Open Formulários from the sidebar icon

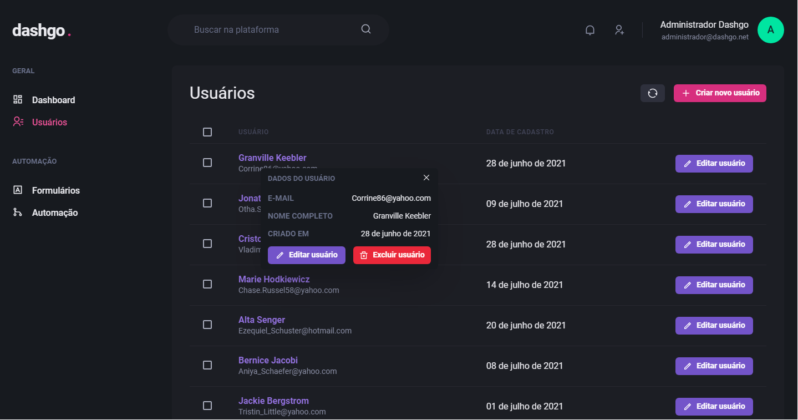tap(18, 190)
